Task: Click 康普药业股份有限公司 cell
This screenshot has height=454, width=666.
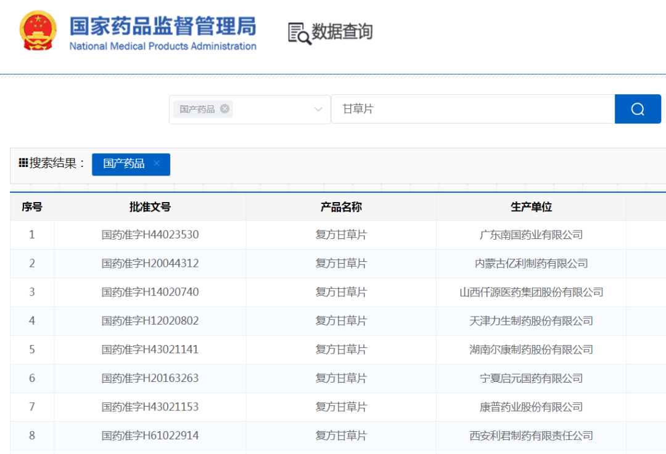Action: [531, 407]
